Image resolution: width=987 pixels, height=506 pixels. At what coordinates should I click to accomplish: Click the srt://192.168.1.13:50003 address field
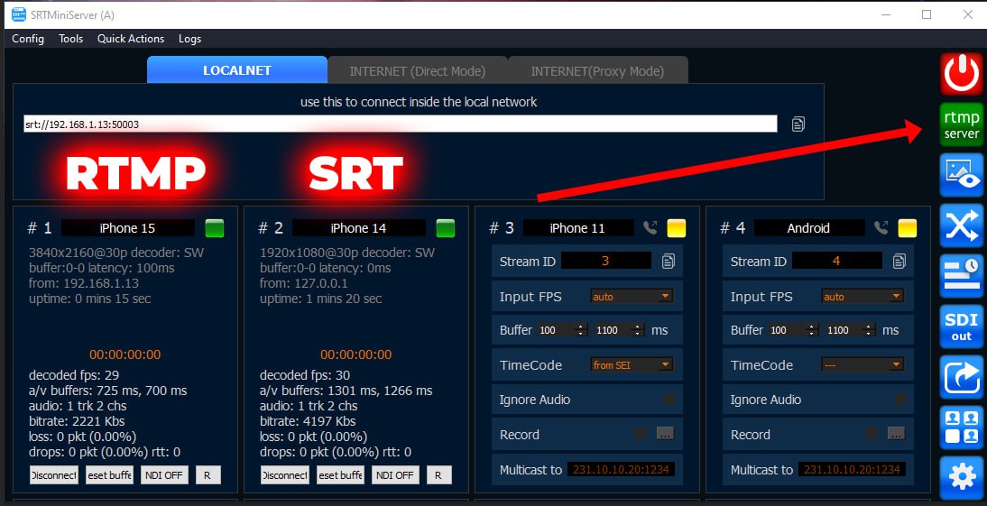pyautogui.click(x=401, y=124)
